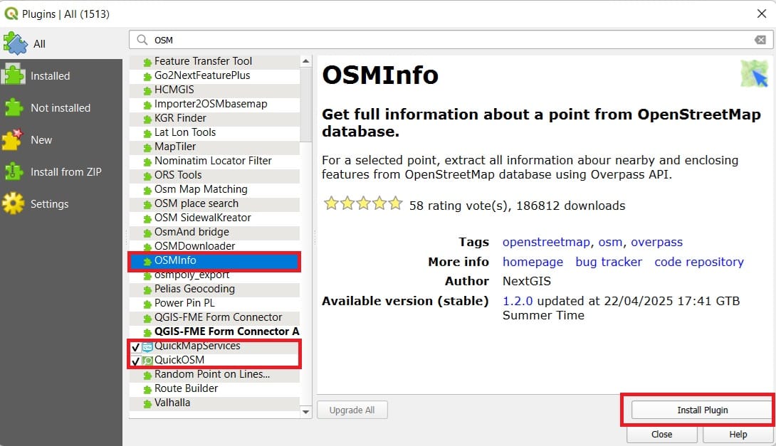Click inside the plugin search field
The height and width of the screenshot is (446, 776).
(451, 40)
